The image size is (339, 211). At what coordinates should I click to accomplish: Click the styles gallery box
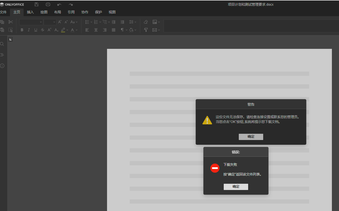tap(251, 26)
